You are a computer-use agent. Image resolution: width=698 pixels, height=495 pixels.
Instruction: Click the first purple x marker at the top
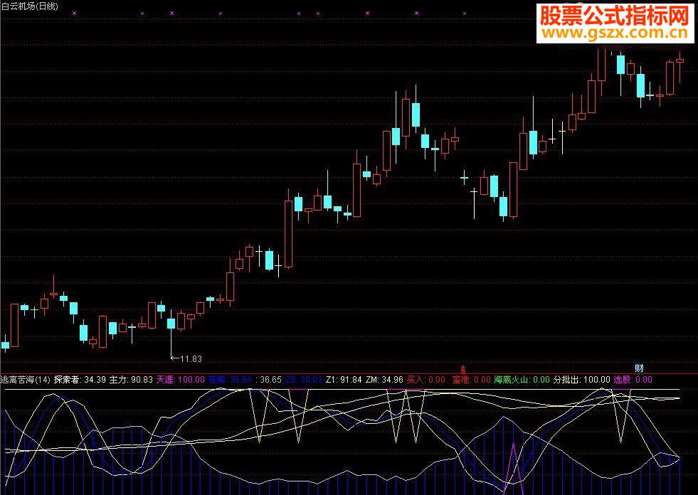click(74, 14)
